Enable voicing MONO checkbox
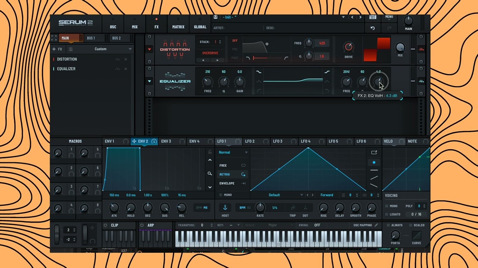The image size is (478, 268). [387, 206]
